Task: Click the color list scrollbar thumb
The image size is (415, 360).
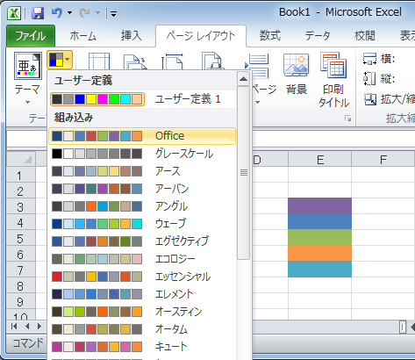Action: [243, 173]
